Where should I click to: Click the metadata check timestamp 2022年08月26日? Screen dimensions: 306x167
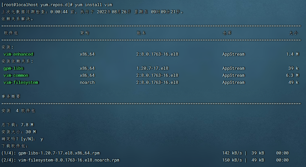coord(114,12)
